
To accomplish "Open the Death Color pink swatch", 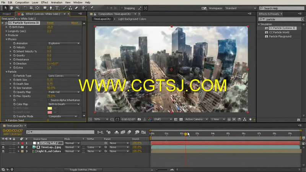I will pyautogui.click(x=50, y=112).
